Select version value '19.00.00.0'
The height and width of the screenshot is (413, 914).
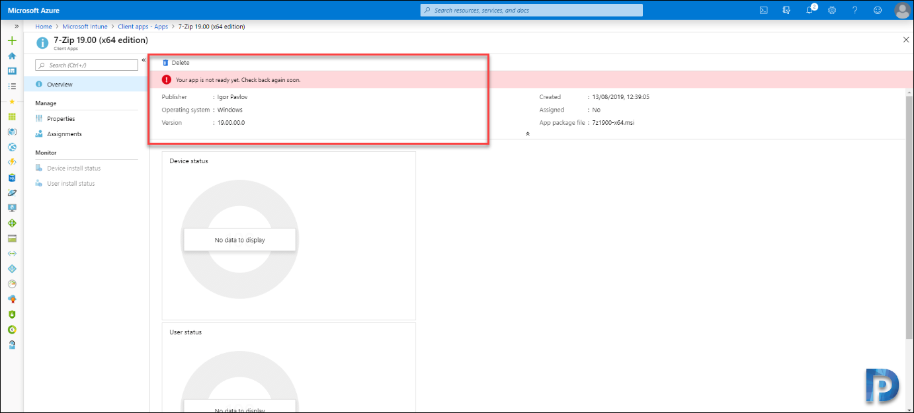[x=231, y=123]
